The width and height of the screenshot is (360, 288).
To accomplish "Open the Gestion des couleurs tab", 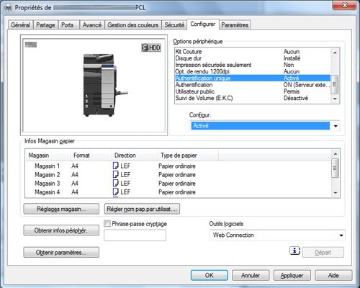I will click(133, 25).
